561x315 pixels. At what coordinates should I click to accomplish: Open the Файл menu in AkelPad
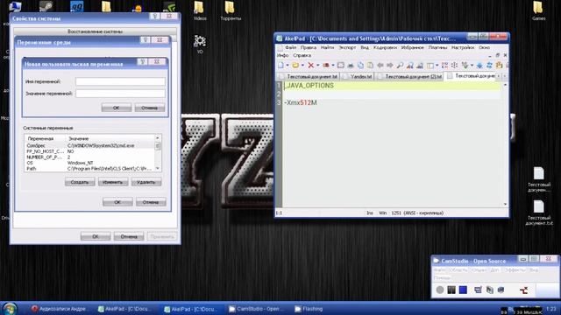(290, 47)
